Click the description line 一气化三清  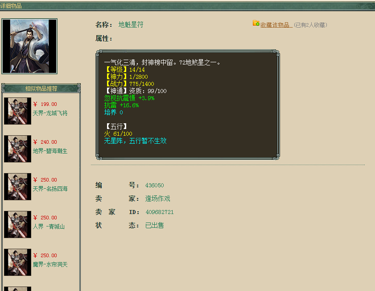coord(162,63)
